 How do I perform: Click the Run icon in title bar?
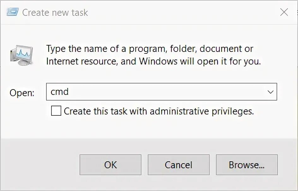12,12
